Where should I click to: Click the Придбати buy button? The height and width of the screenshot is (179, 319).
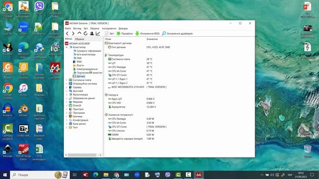125,33
